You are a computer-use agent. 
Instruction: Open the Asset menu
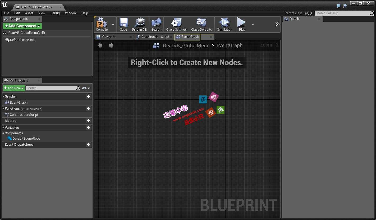(29, 13)
